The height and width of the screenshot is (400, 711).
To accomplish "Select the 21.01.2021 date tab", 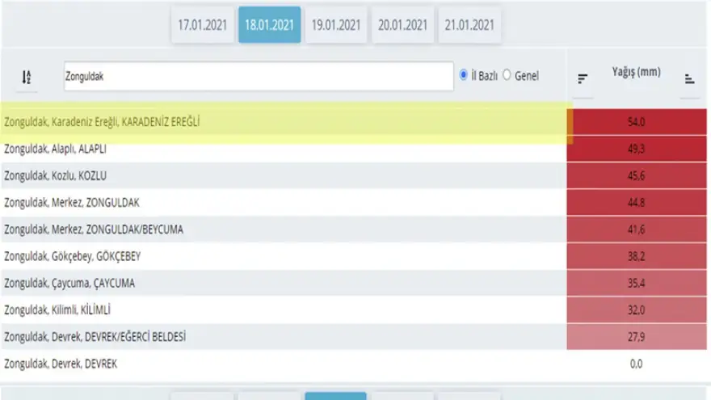I will pyautogui.click(x=469, y=25).
